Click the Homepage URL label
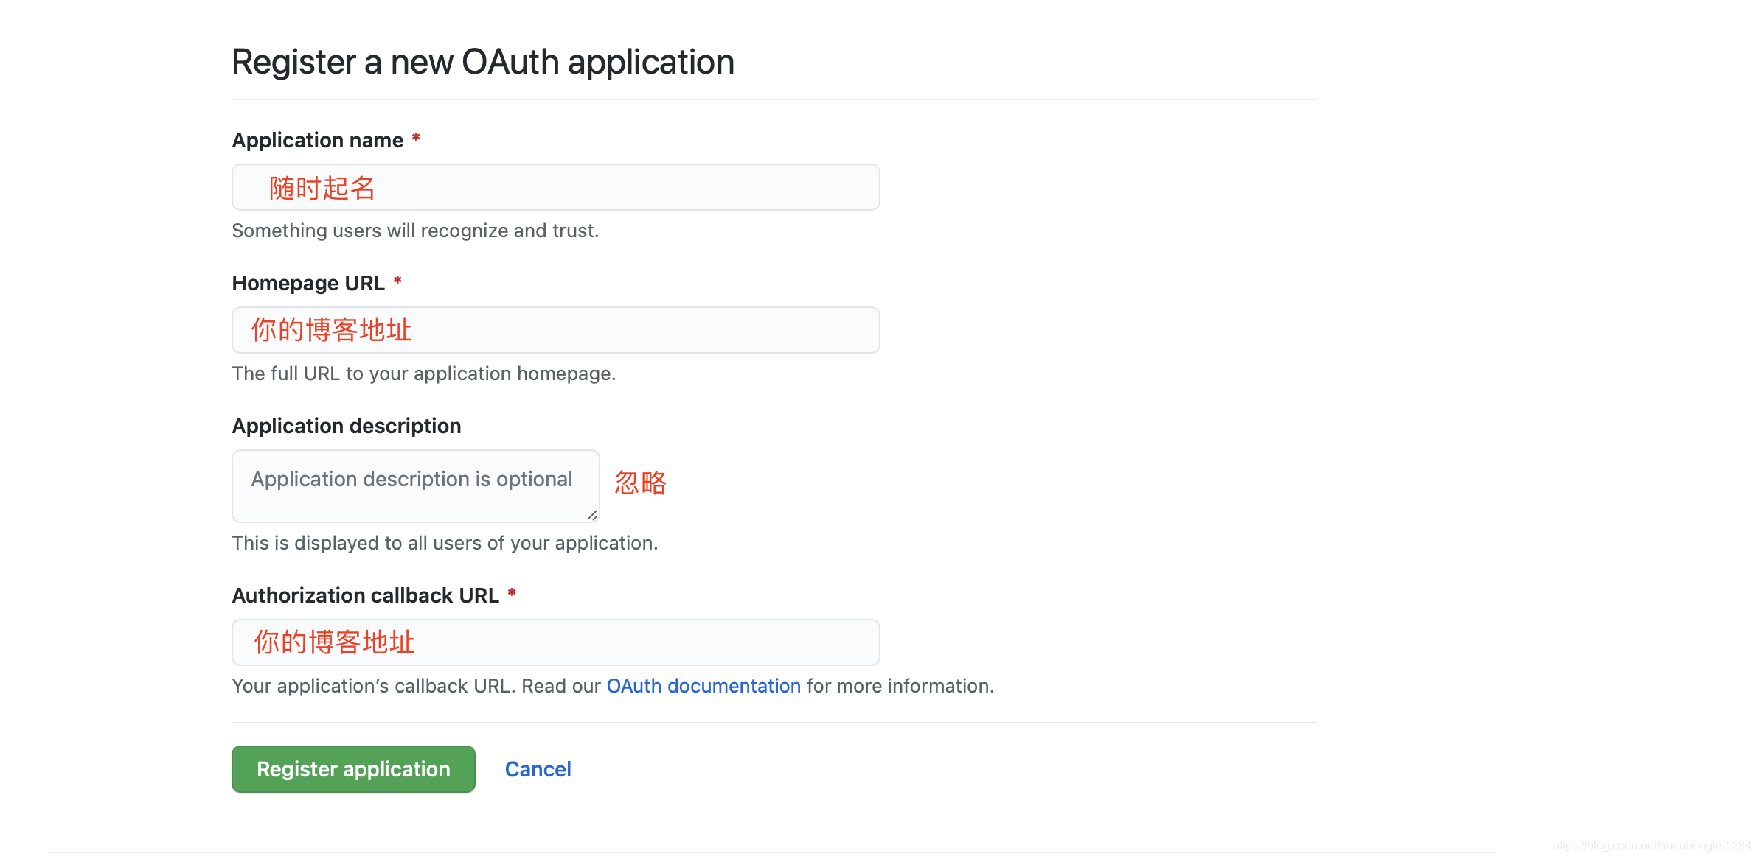 (x=308, y=283)
